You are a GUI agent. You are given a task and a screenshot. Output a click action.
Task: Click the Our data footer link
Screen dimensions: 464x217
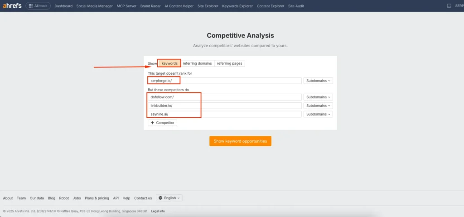[x=37, y=198]
